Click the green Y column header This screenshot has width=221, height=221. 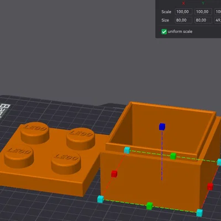[203, 3]
